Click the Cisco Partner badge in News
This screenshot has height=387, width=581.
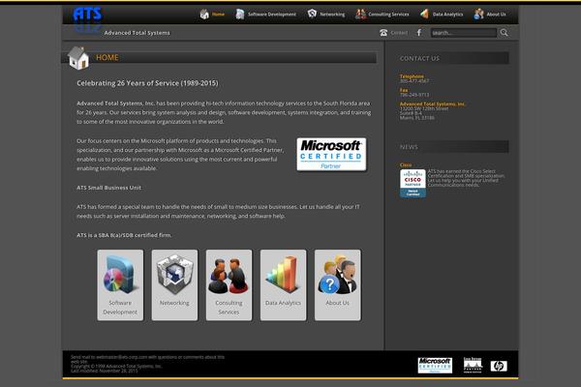coord(413,183)
